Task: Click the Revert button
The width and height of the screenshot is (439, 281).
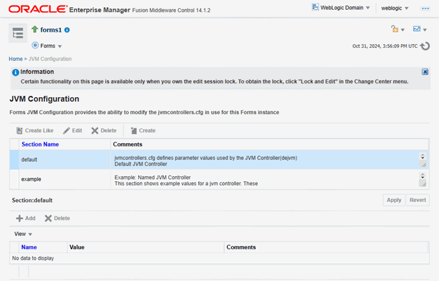Action: coord(418,200)
